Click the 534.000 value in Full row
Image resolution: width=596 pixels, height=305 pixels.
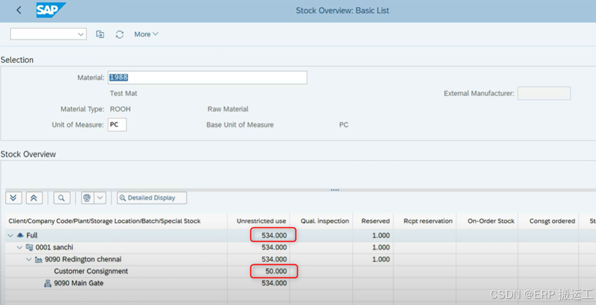pos(274,235)
